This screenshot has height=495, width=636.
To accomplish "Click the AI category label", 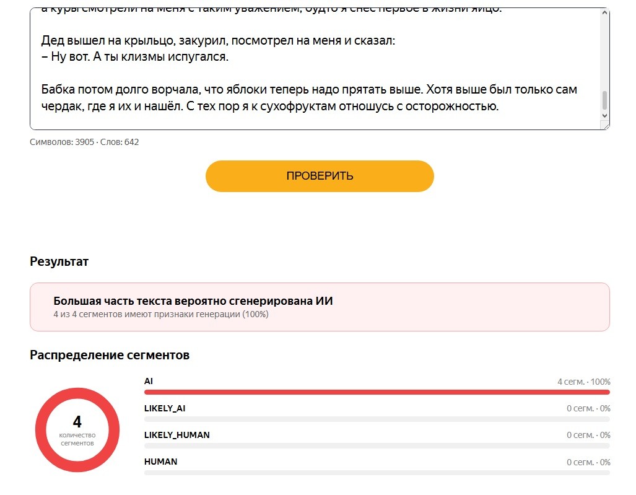I will tap(149, 382).
